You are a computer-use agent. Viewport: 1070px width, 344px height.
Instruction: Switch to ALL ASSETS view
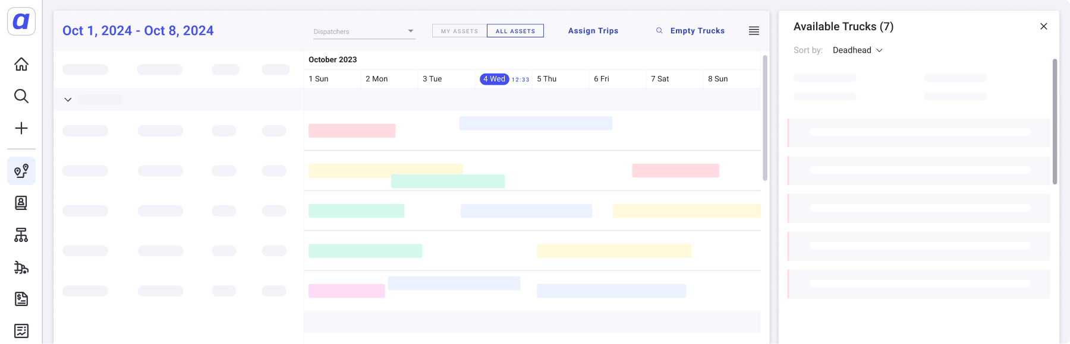click(515, 31)
